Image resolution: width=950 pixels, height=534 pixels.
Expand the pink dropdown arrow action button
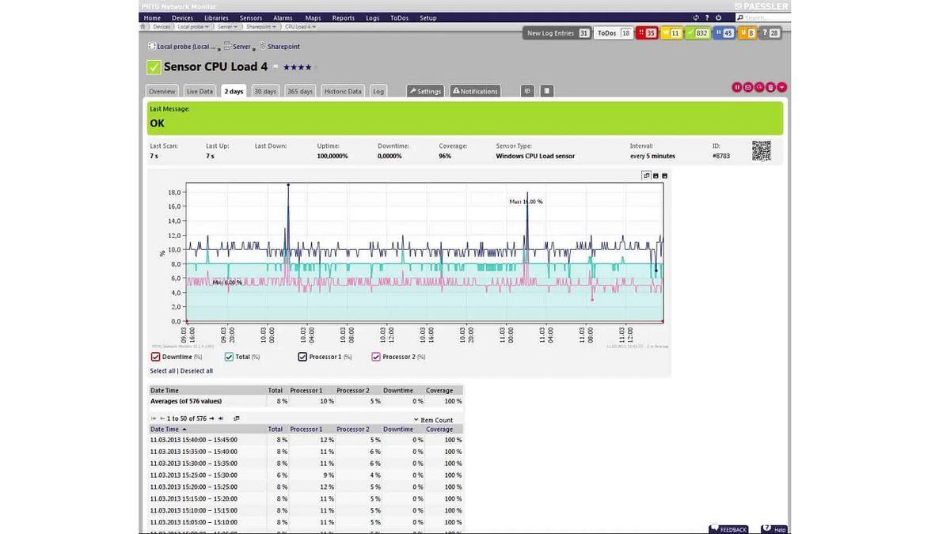pos(782,87)
